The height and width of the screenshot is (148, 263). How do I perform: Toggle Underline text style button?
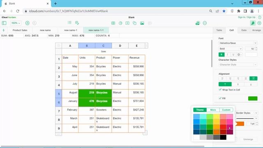tap(233, 55)
